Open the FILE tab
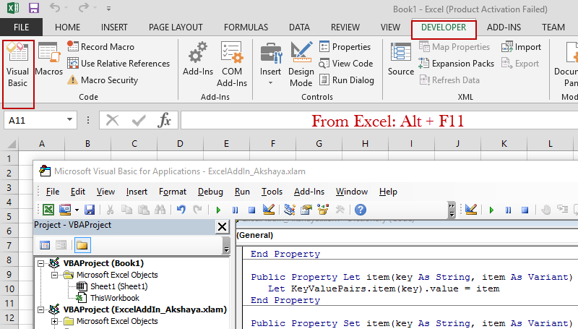Screen dimensions: 578x329 coord(22,27)
